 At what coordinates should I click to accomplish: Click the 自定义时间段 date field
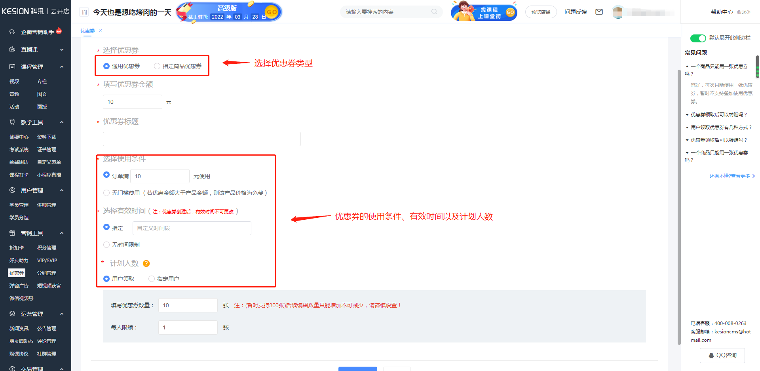[x=192, y=228]
